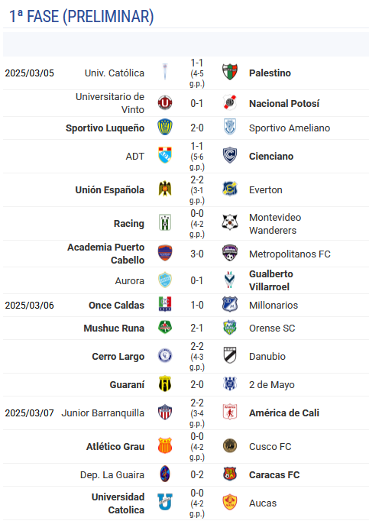Viewport: 369px width, 521px height.
Task: Open the 2-0 Guaraní match result
Action: (197, 385)
